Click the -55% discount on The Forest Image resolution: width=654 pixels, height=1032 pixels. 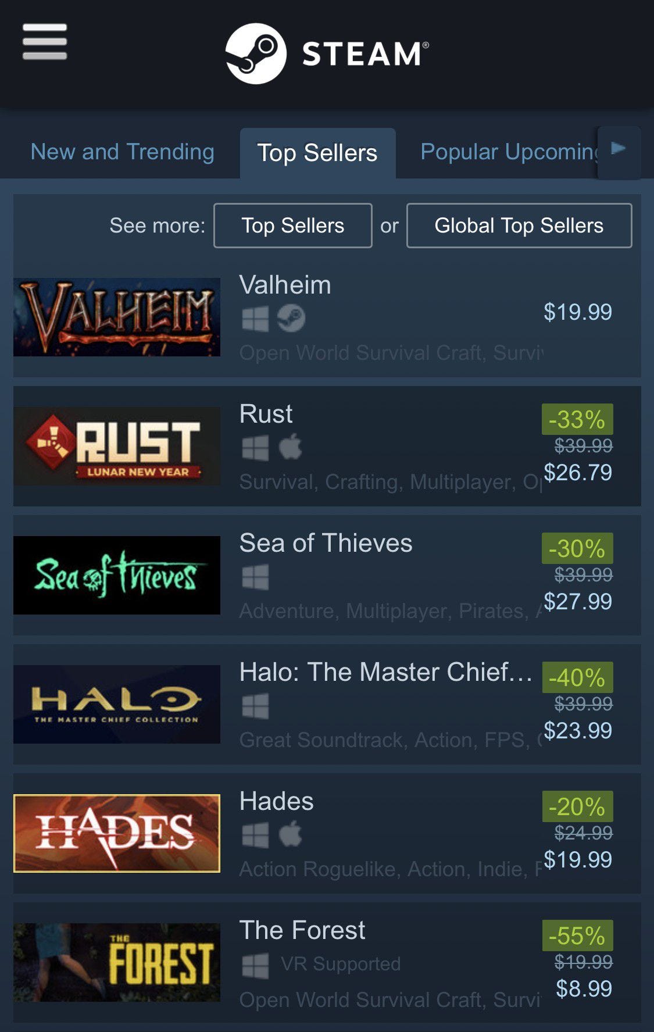[577, 935]
